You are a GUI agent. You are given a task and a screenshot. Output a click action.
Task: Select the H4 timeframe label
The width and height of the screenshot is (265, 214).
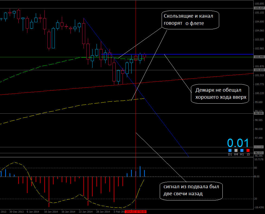point(236,154)
